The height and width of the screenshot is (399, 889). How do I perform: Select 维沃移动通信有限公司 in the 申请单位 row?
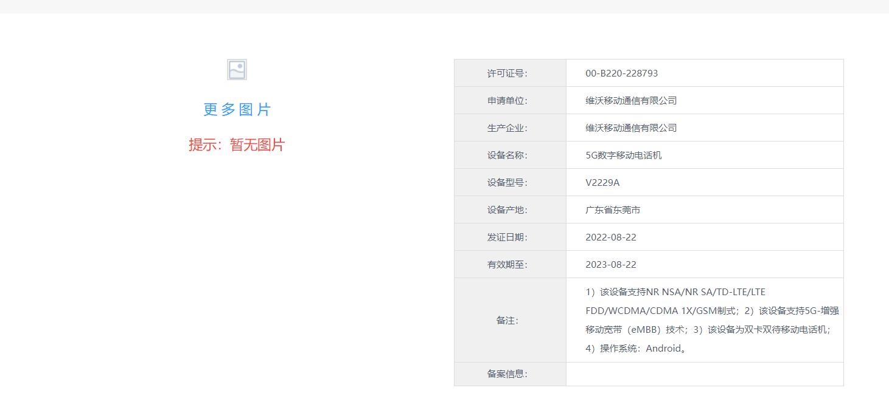(x=631, y=100)
